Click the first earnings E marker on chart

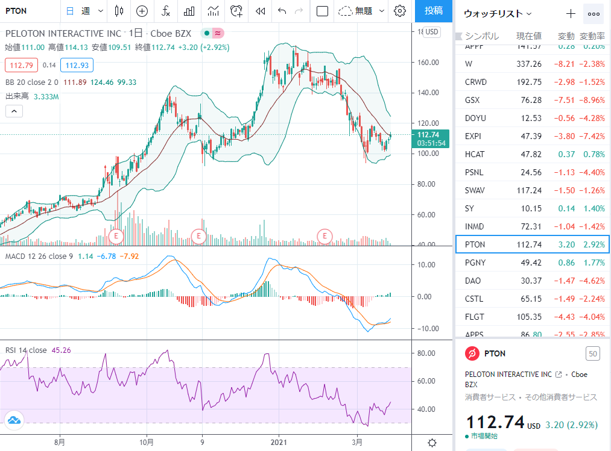click(x=116, y=236)
